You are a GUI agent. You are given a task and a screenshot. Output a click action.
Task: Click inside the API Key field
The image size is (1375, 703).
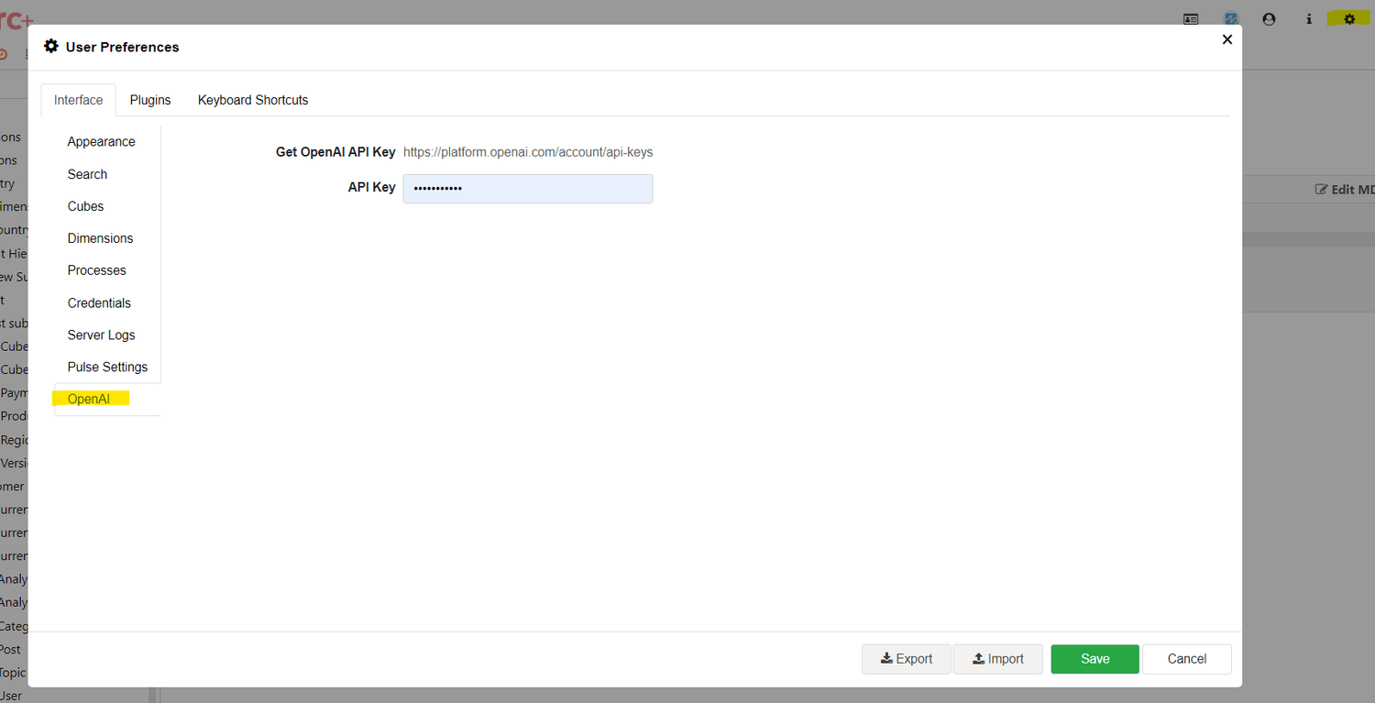528,189
